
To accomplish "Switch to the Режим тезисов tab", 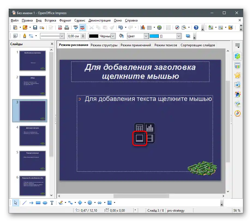I will [x=166, y=45].
